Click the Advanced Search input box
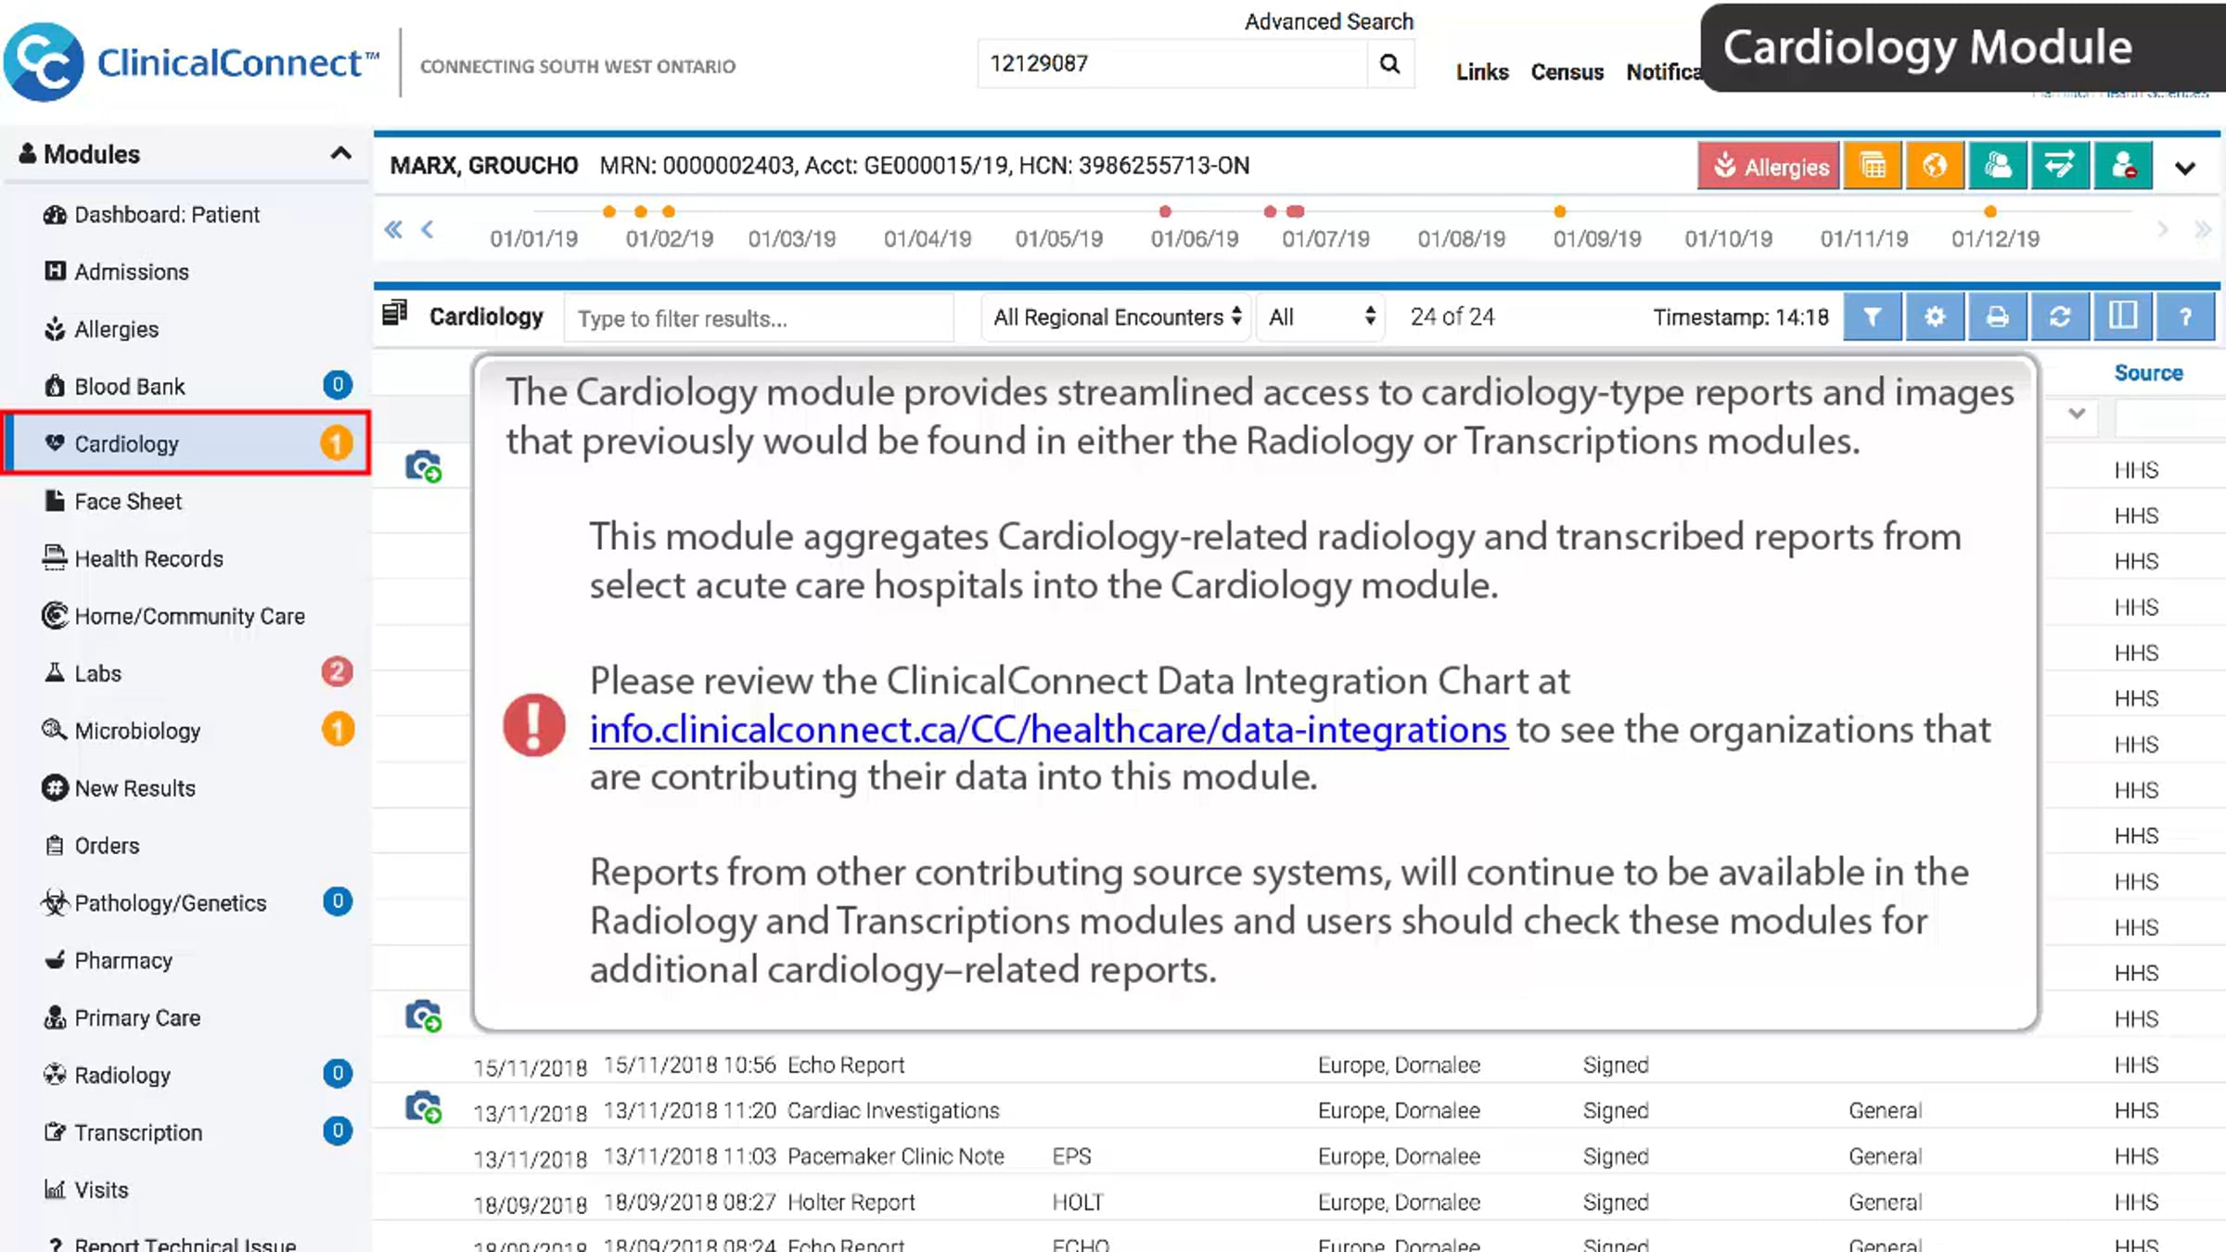Image resolution: width=2226 pixels, height=1252 pixels. point(1172,64)
